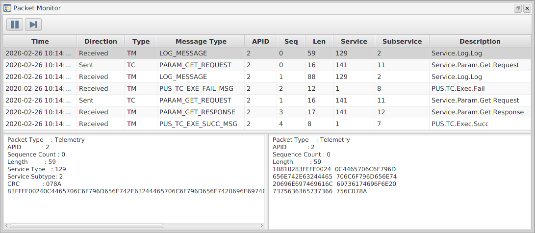Select the PUS_TC_EXE_FAIL_MSG row

click(x=267, y=88)
